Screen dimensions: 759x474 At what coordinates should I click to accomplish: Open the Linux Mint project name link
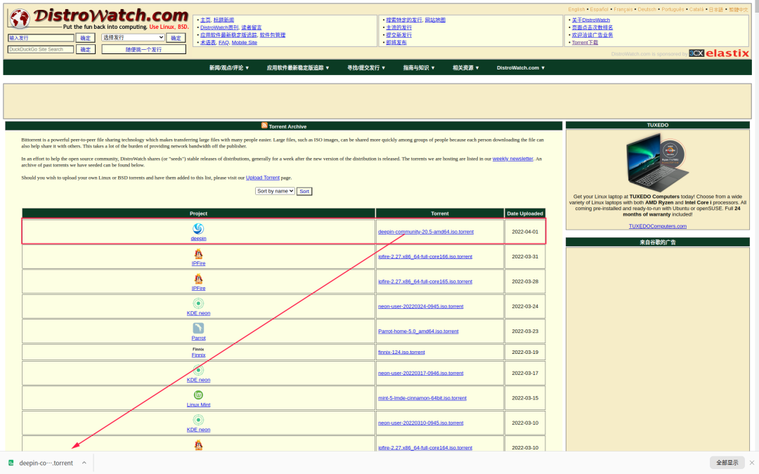(198, 404)
